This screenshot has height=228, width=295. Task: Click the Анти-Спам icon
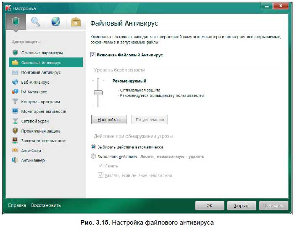[x=15, y=150]
